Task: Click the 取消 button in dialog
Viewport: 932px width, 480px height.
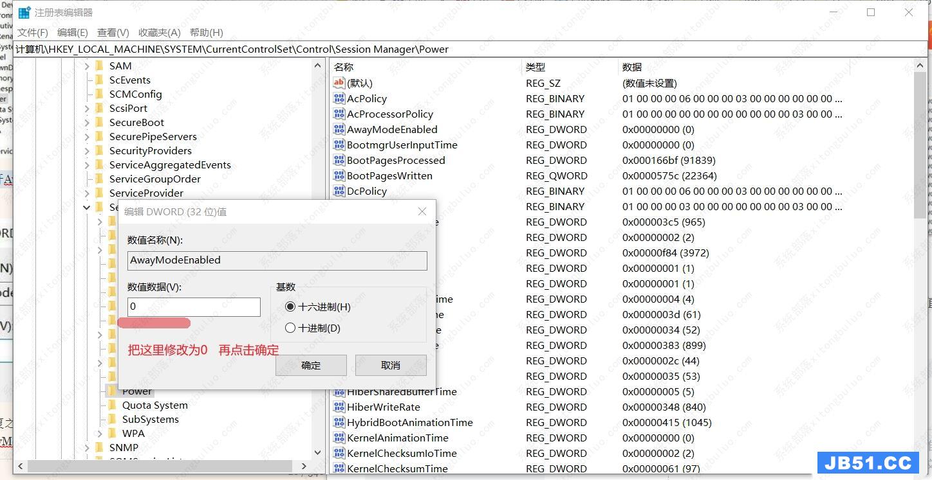Action: [x=391, y=365]
